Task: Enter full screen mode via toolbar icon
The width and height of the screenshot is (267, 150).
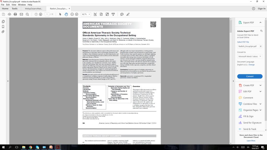Action: tap(107, 14)
